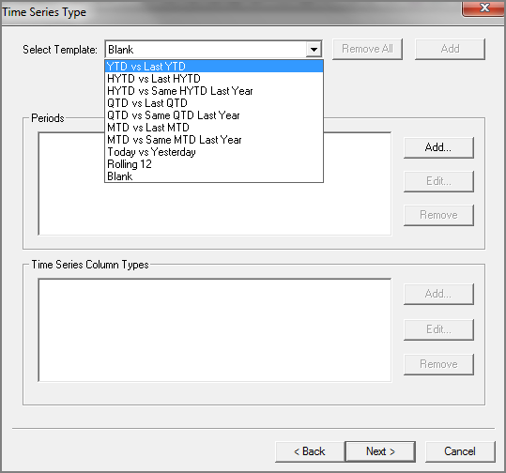Click the Add button beside Remove All

[450, 49]
